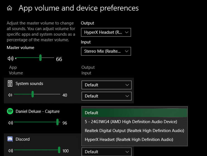Open Discord's Default device dropdown
This screenshot has height=156, width=207.
tap(107, 152)
